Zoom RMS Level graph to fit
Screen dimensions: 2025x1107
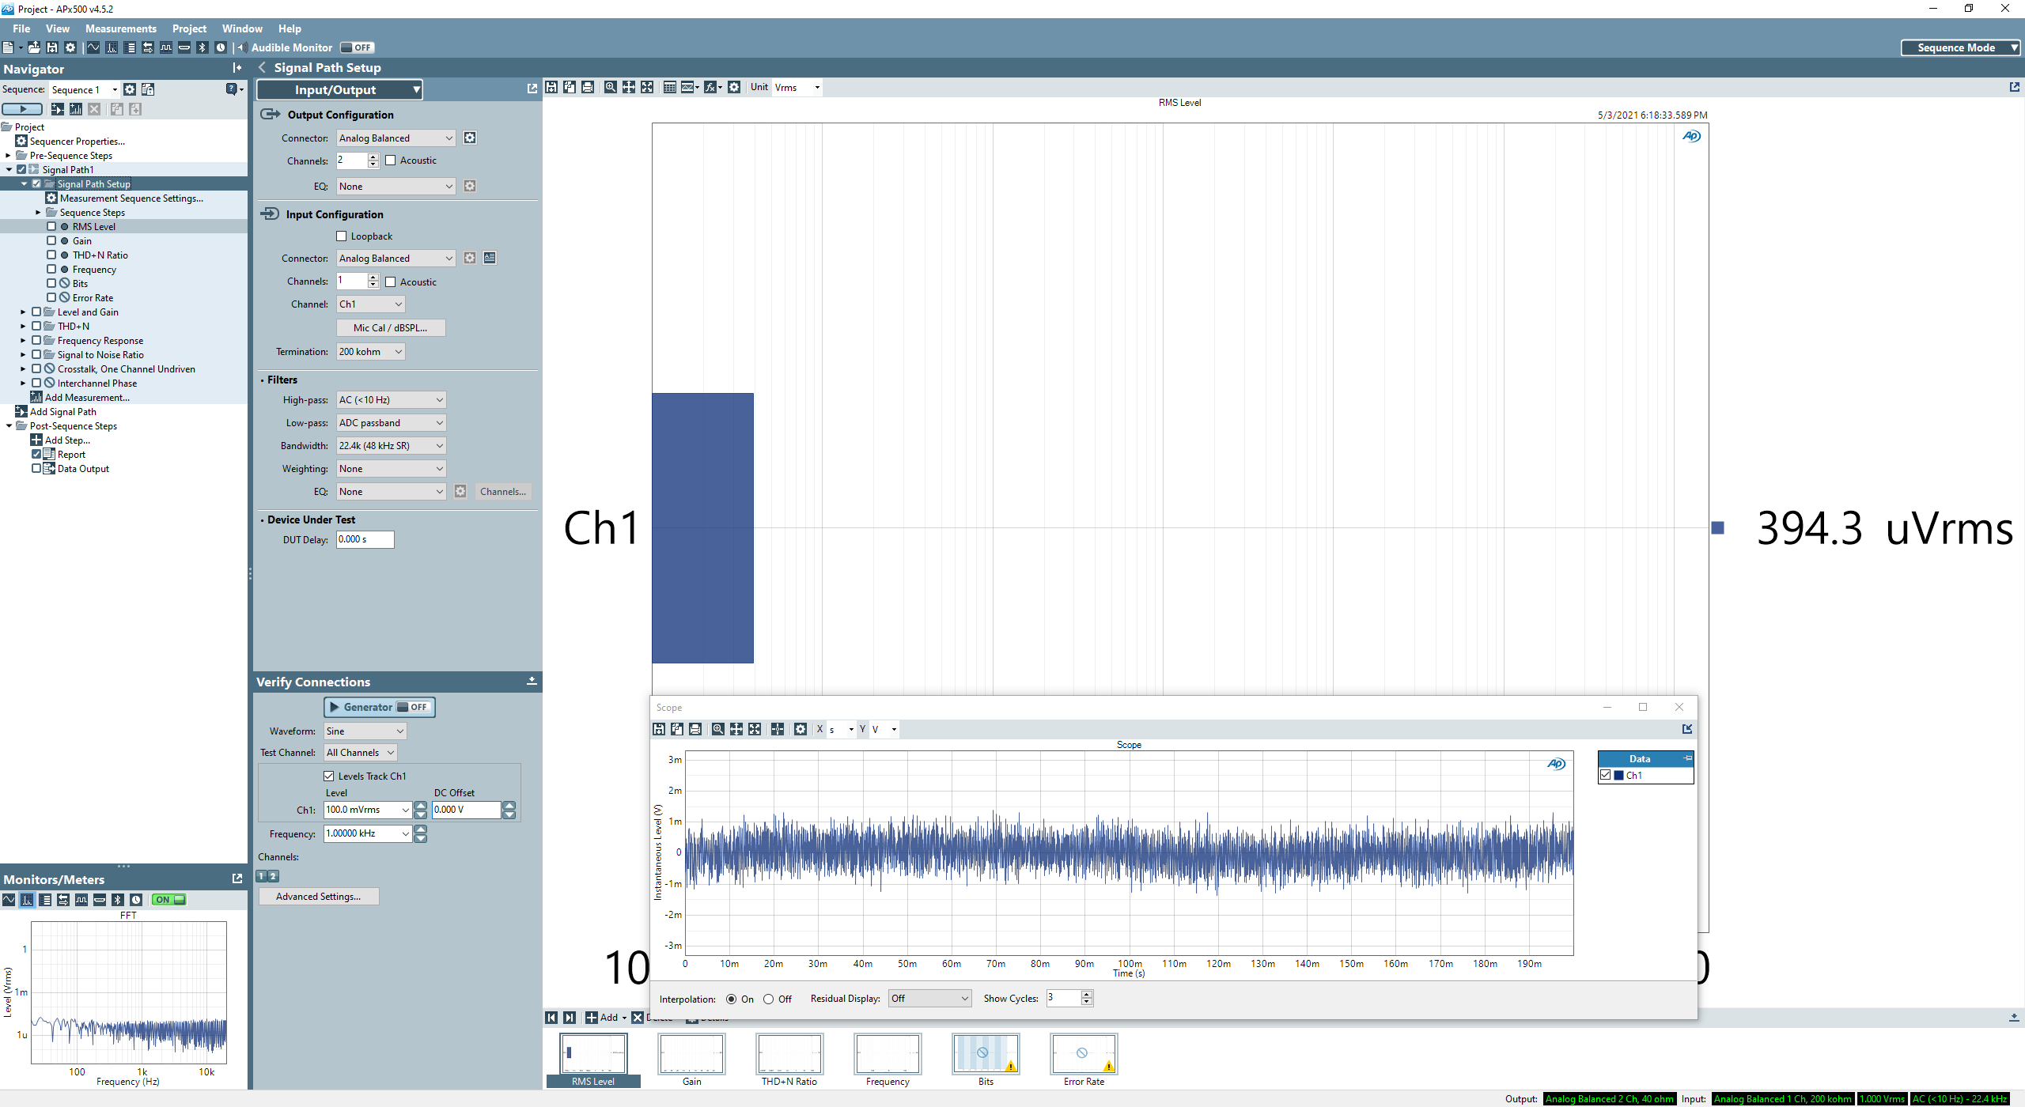click(x=647, y=87)
